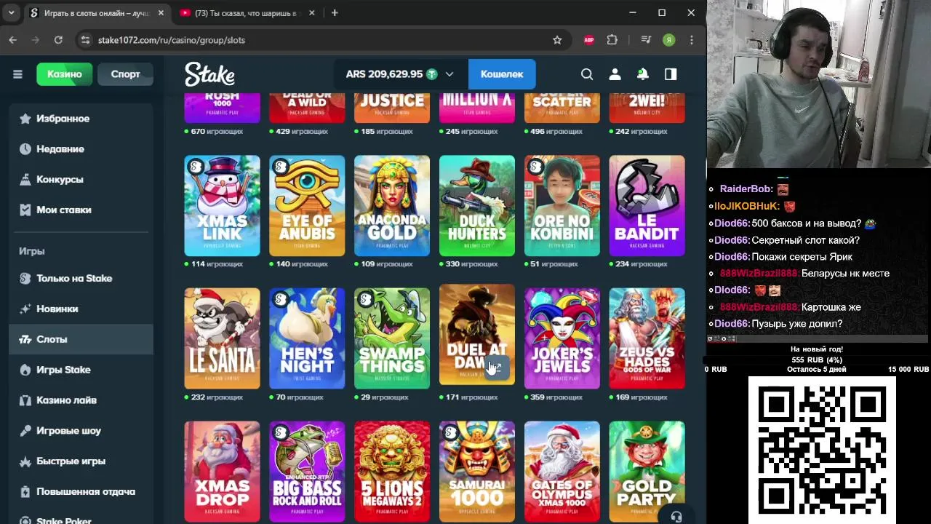The image size is (931, 524).
Task: Select Игровые шоу in the sidebar
Action: click(x=81, y=432)
